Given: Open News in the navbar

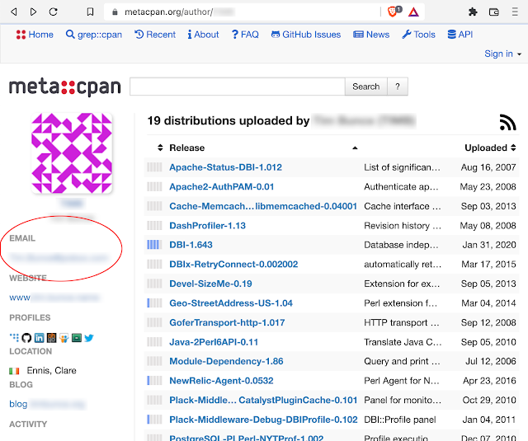Looking at the screenshot, I should [371, 35].
